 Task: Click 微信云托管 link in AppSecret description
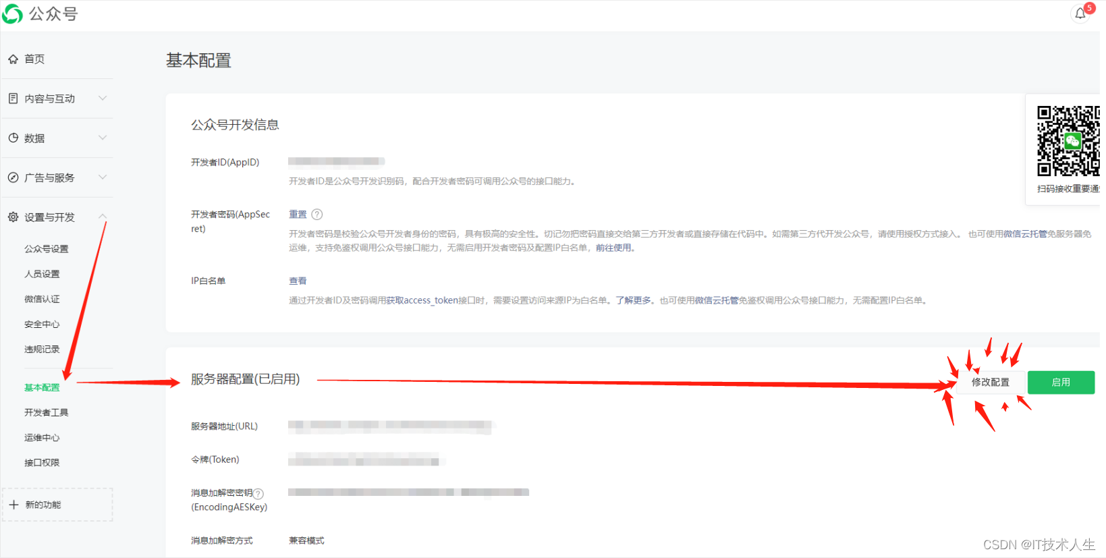(x=1025, y=234)
